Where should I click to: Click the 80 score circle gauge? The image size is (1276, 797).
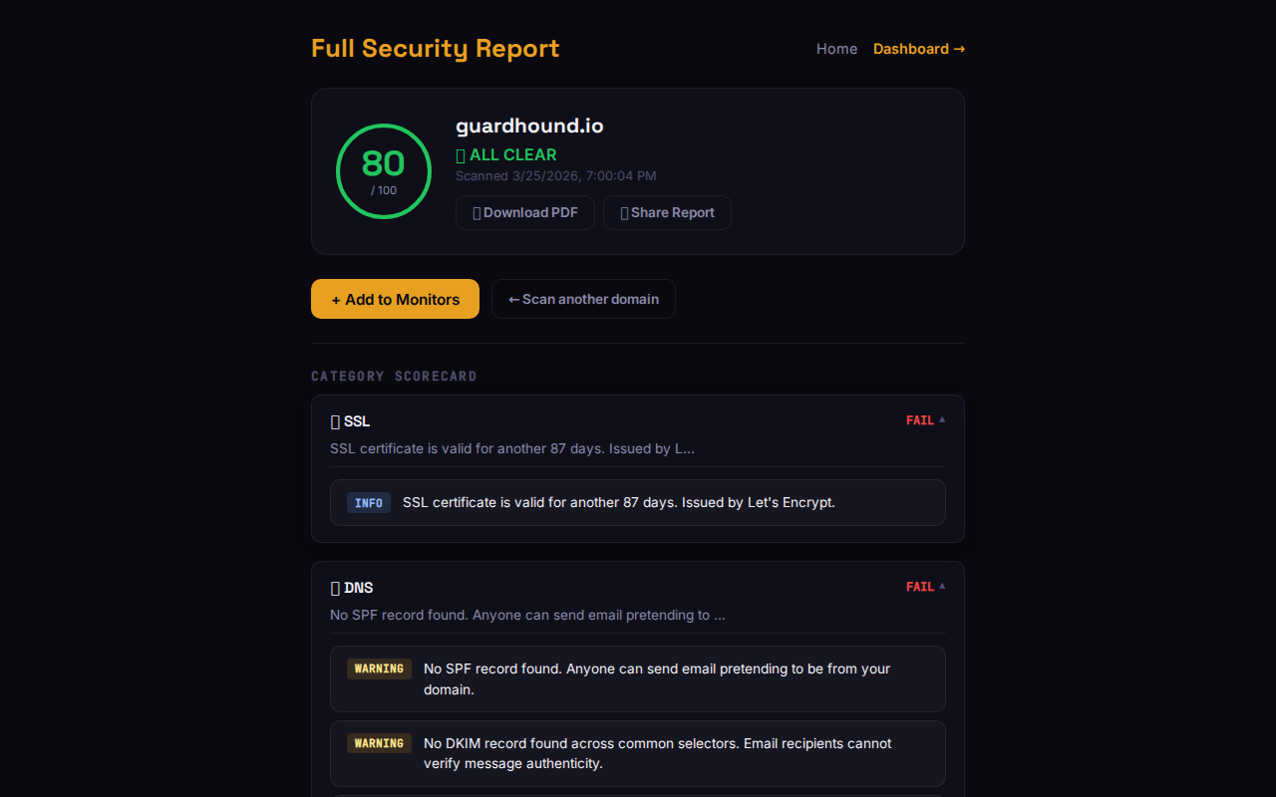coord(384,171)
